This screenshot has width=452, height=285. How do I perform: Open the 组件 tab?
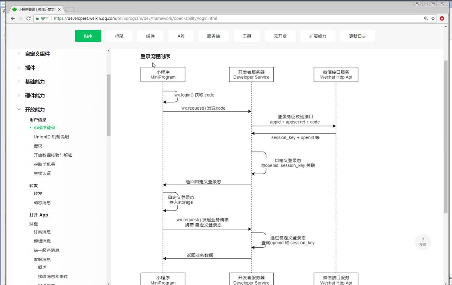150,36
